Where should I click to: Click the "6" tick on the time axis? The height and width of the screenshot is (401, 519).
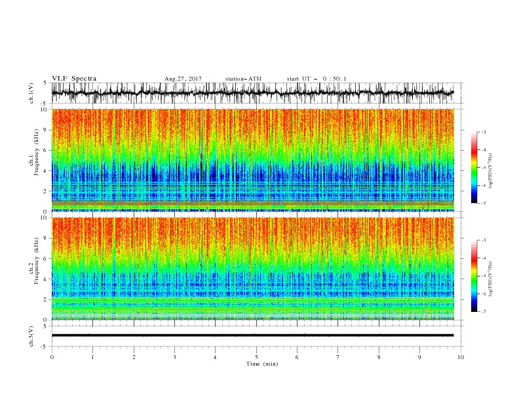tap(297, 357)
